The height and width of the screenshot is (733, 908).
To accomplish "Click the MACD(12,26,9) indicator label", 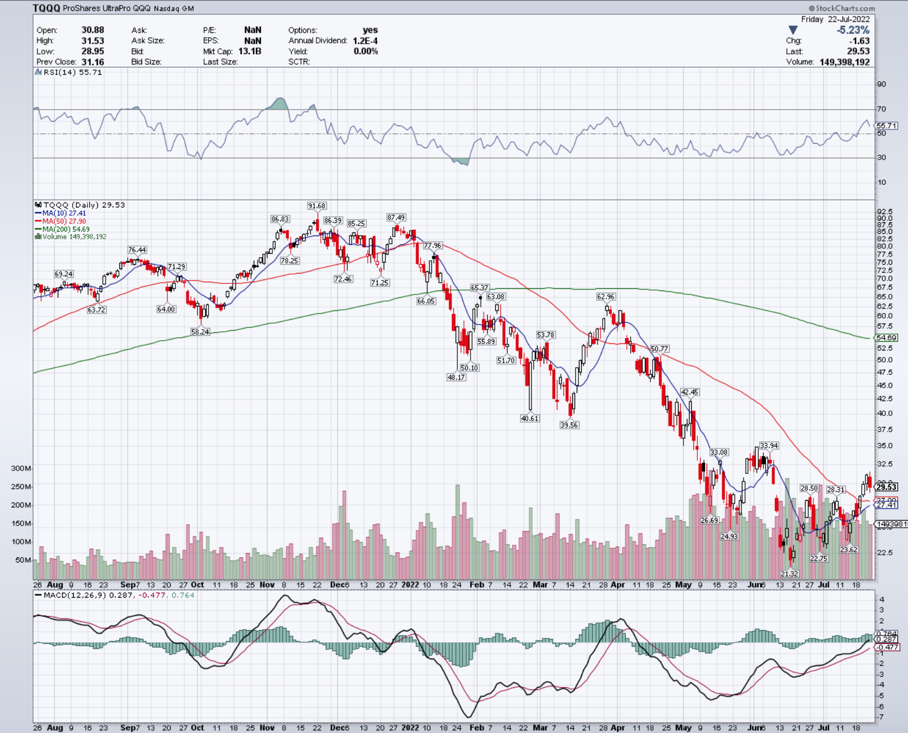I will point(75,595).
